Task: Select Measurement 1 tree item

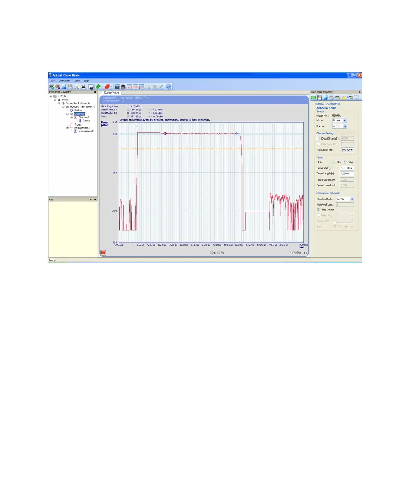Action: pos(86,131)
